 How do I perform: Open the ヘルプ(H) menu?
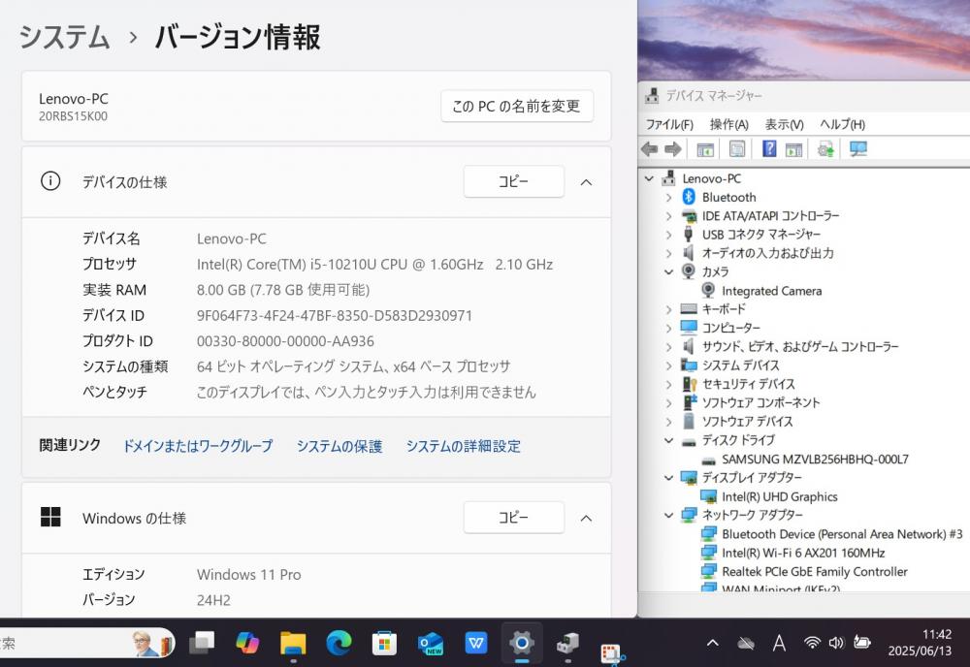pyautogui.click(x=842, y=124)
